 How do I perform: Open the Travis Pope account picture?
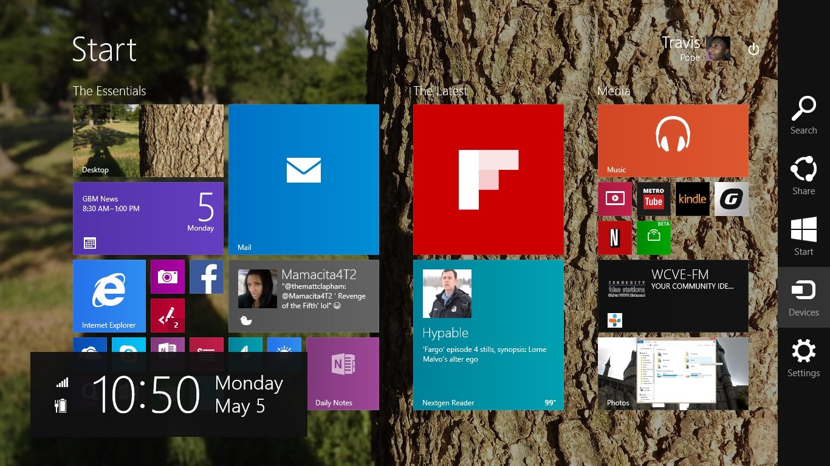coord(718,49)
